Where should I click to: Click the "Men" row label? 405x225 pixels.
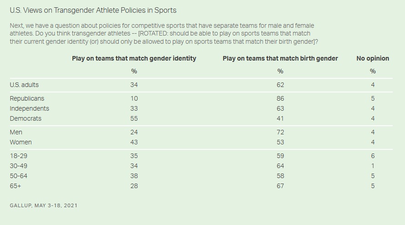pyautogui.click(x=16, y=132)
